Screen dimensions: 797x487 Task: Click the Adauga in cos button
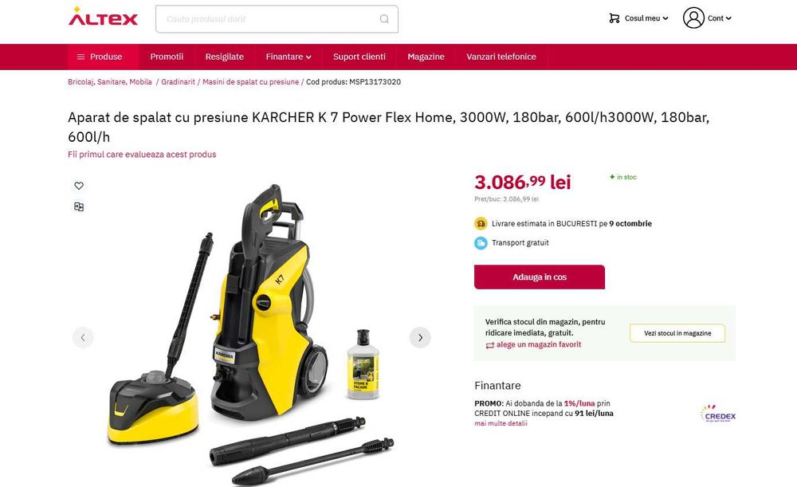(x=540, y=277)
